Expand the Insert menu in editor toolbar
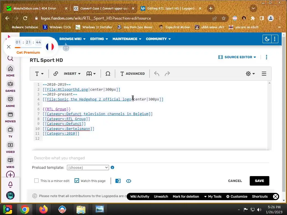The height and width of the screenshot is (215, 287). pos(72,74)
